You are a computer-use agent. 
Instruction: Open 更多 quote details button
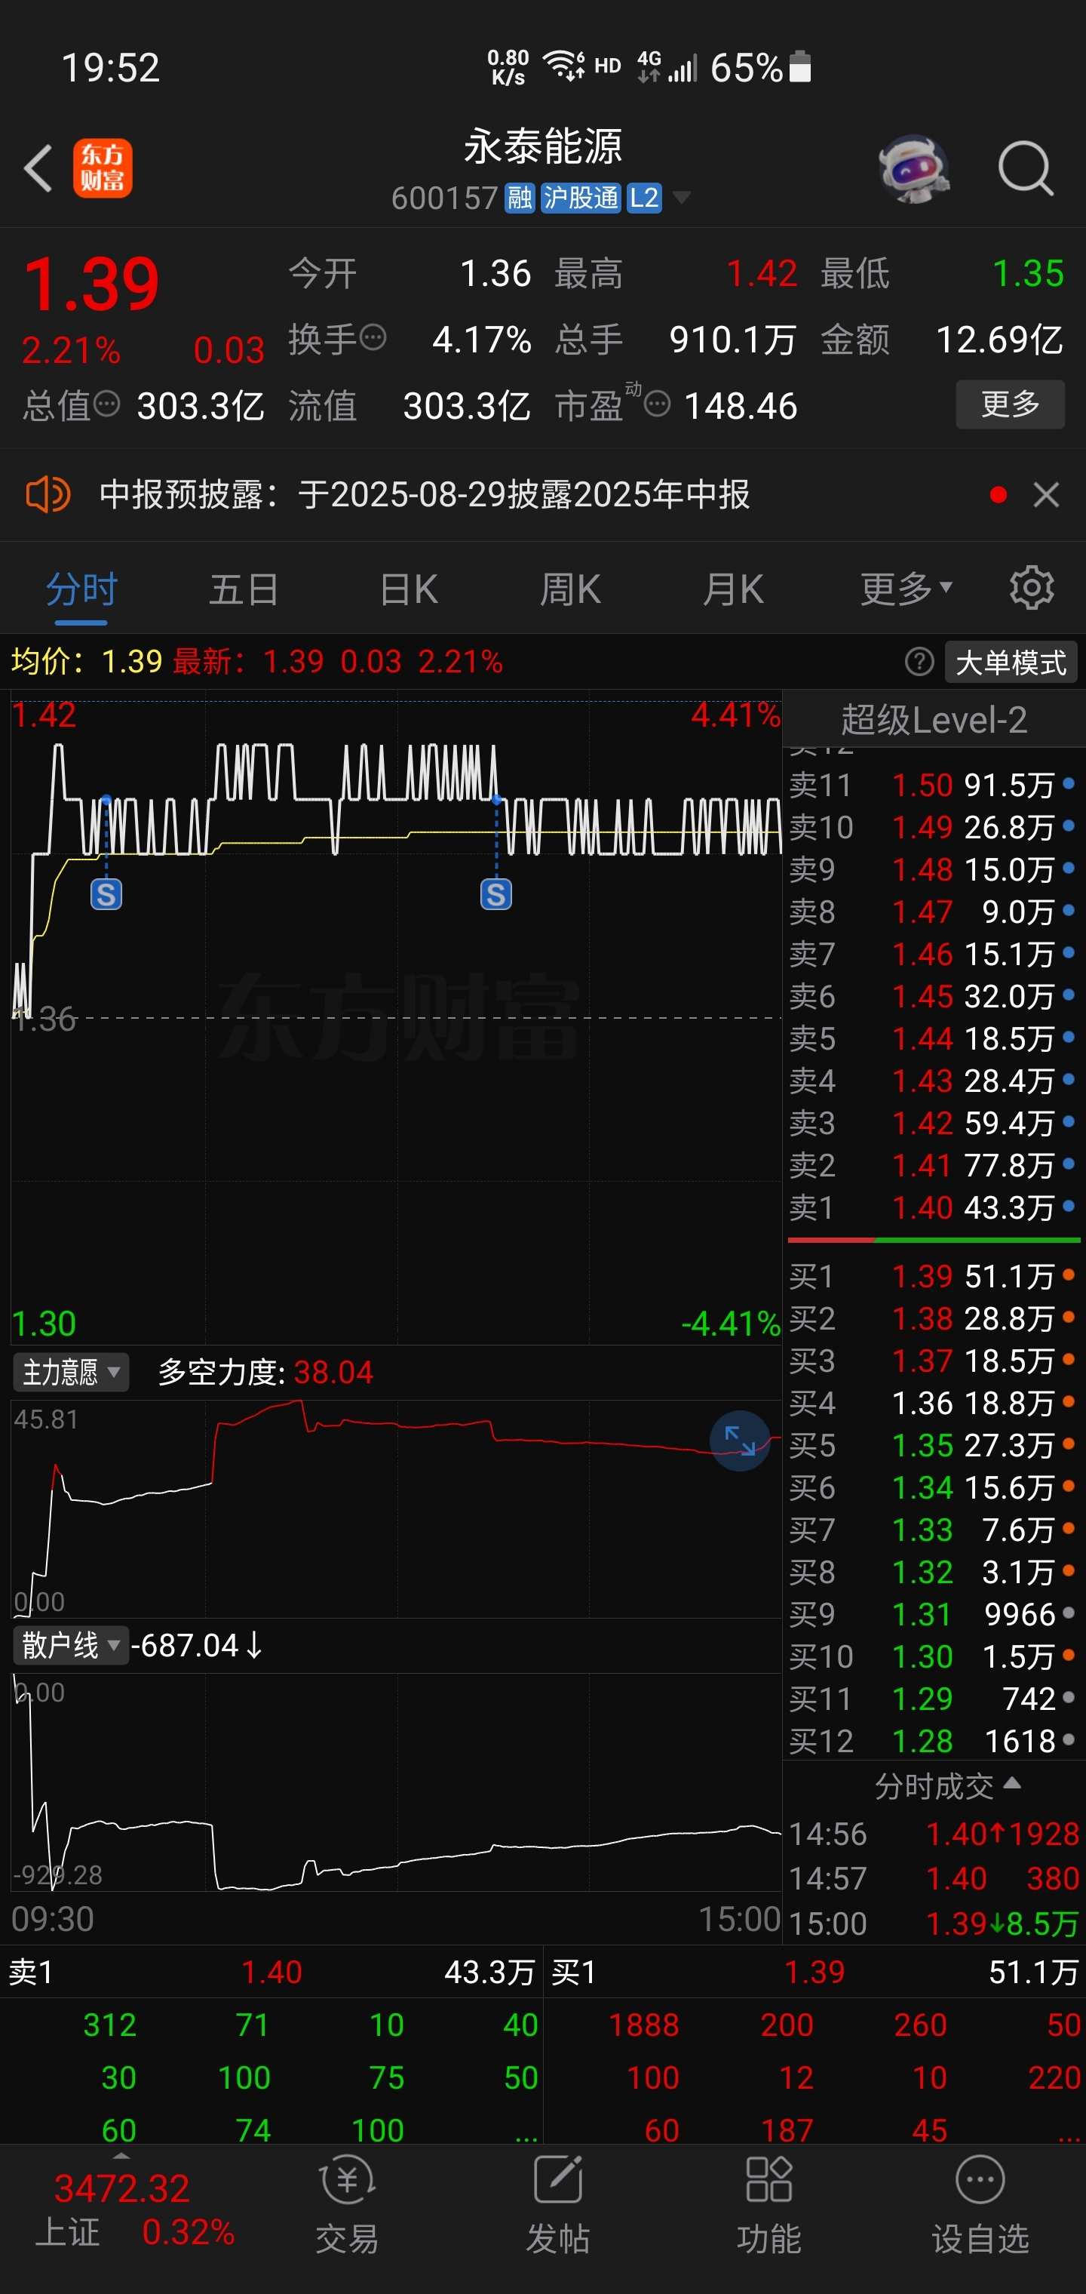coord(1011,404)
